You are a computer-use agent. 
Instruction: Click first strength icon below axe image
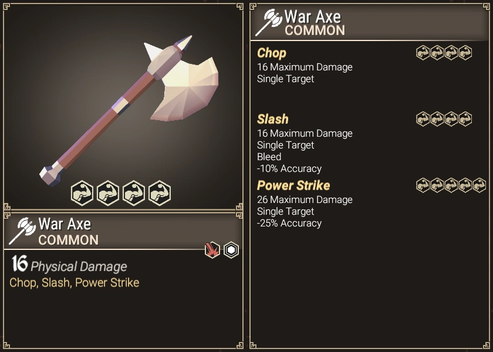point(82,193)
